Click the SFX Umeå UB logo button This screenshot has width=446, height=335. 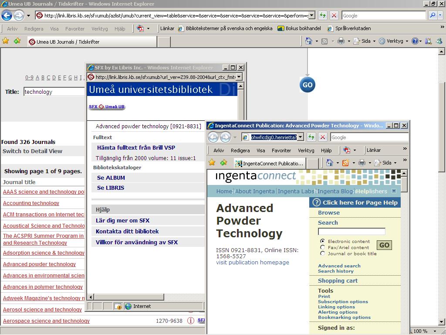coord(107,107)
